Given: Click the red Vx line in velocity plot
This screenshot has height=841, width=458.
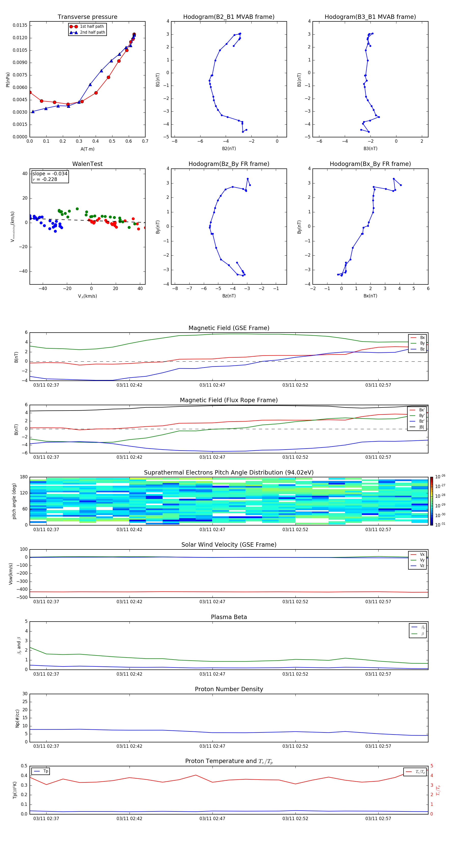Looking at the screenshot, I should (229, 592).
